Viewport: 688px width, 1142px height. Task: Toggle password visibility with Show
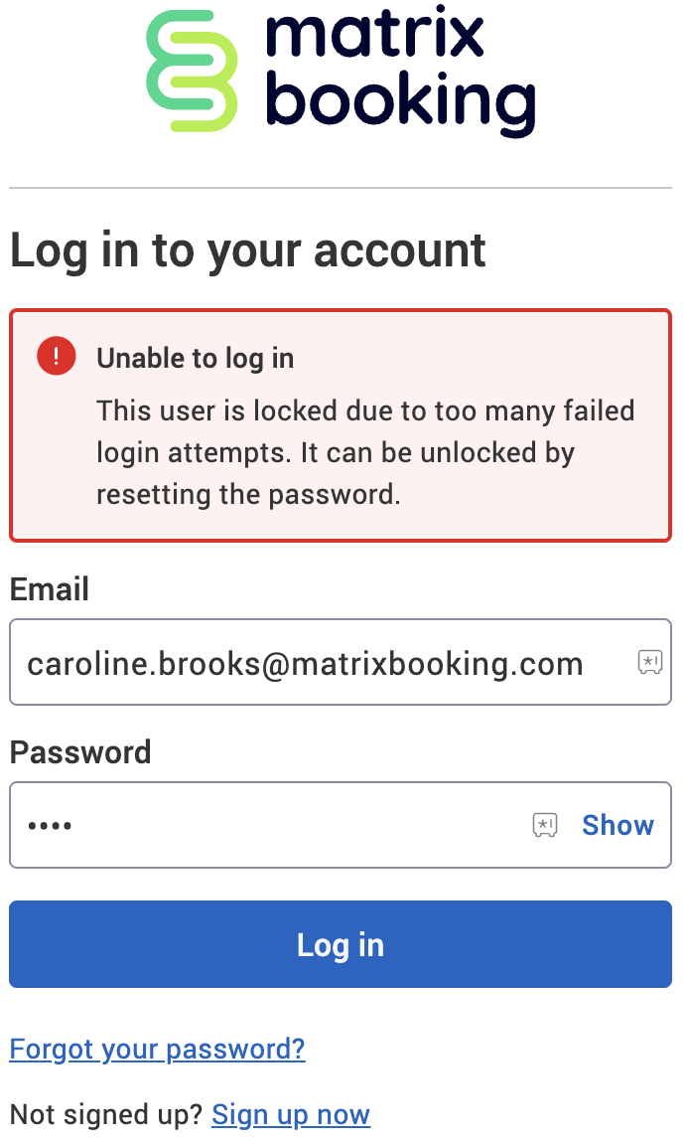[618, 824]
